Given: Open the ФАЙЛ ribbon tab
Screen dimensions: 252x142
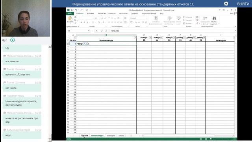Looking at the screenshot, I should coord(70,13).
